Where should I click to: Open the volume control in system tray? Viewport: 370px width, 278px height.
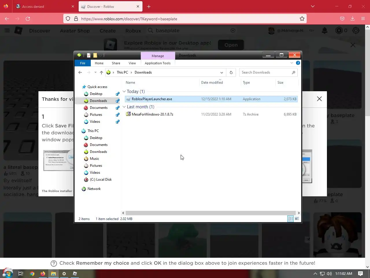click(329, 273)
